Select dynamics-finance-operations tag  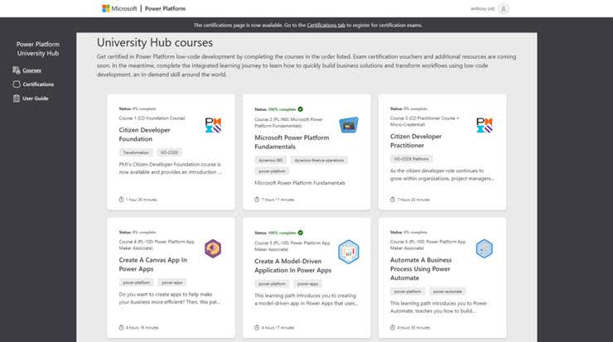pyautogui.click(x=319, y=161)
